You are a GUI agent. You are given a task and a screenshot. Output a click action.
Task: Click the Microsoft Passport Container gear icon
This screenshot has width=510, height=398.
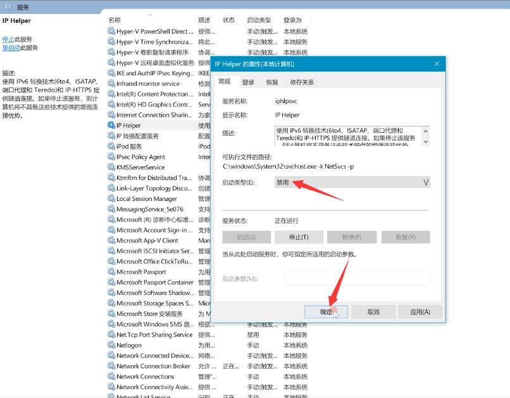point(111,282)
